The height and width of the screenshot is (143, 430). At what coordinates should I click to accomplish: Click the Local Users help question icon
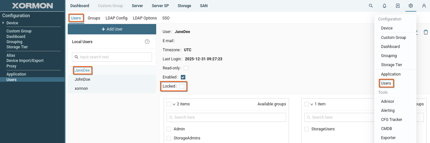pos(147,42)
